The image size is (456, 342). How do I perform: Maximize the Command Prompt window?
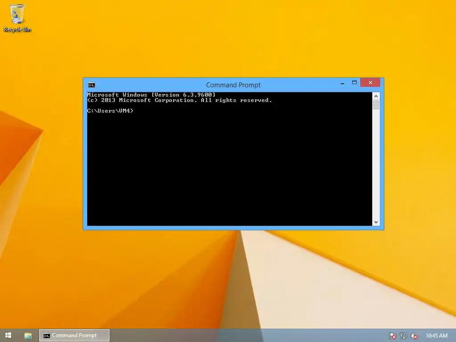(354, 82)
